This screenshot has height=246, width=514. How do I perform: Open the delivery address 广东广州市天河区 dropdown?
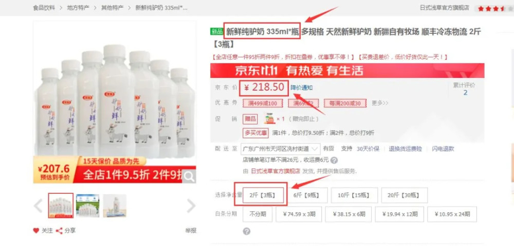[x=281, y=149]
